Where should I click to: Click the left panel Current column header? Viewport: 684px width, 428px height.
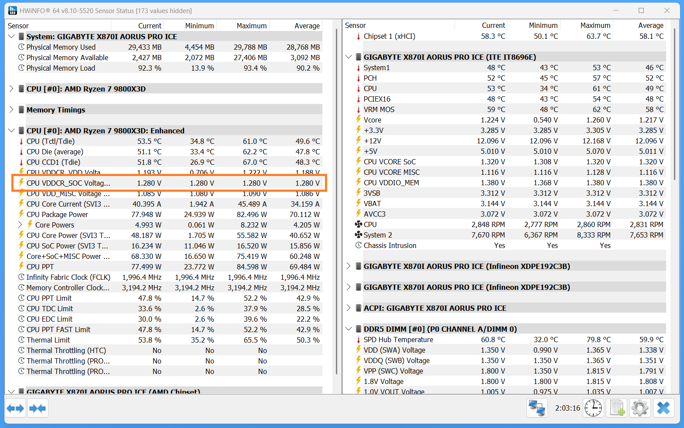click(137, 26)
